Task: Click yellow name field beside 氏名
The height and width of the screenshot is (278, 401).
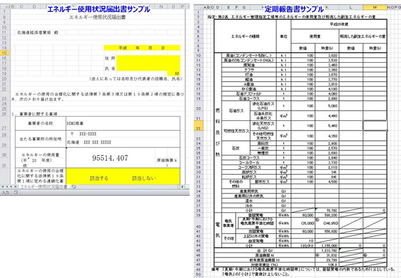Action: [x=148, y=68]
